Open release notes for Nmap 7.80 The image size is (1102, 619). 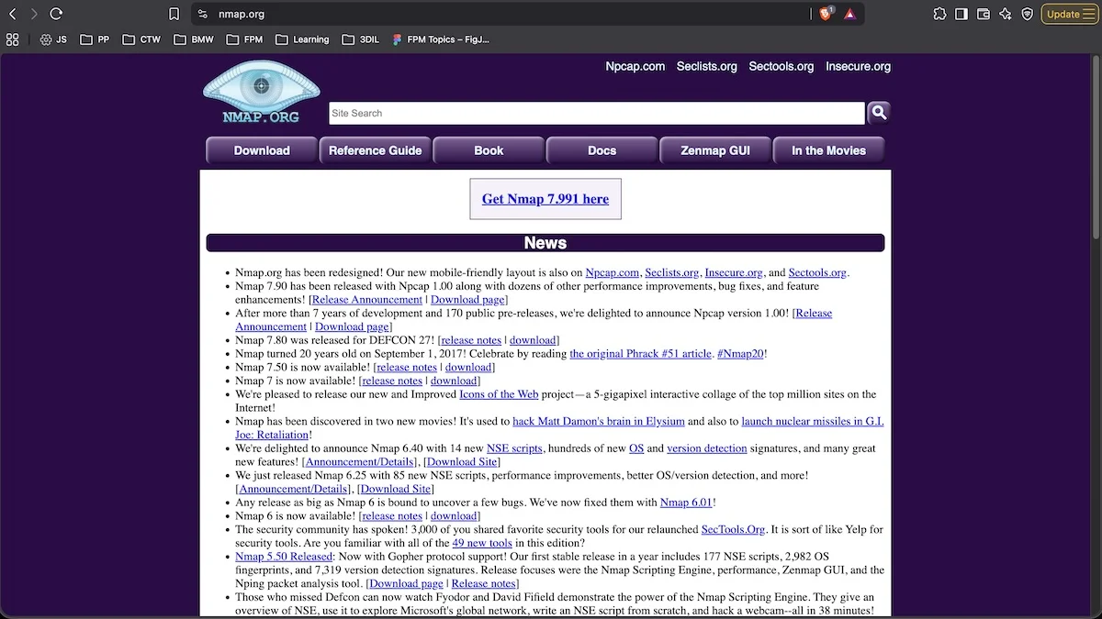pos(471,340)
